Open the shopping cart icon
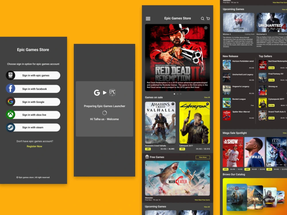The width and height of the screenshot is (287, 215). (x=208, y=18)
